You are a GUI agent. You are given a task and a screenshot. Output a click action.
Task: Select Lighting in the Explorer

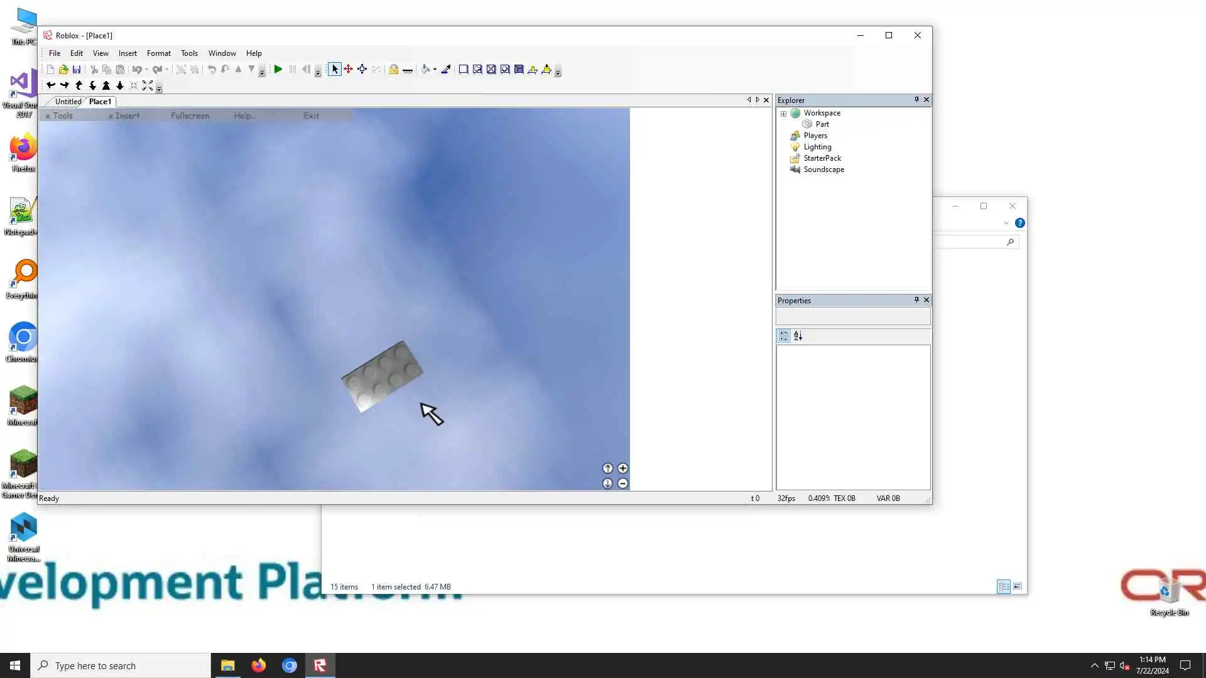pyautogui.click(x=817, y=147)
